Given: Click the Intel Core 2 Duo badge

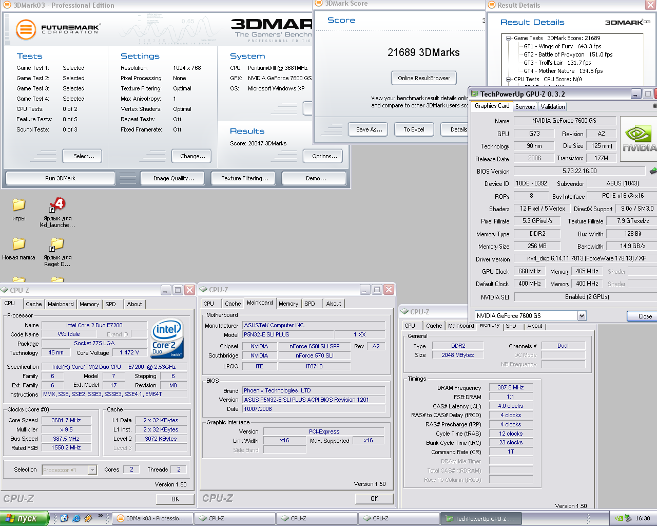Looking at the screenshot, I should [168, 339].
